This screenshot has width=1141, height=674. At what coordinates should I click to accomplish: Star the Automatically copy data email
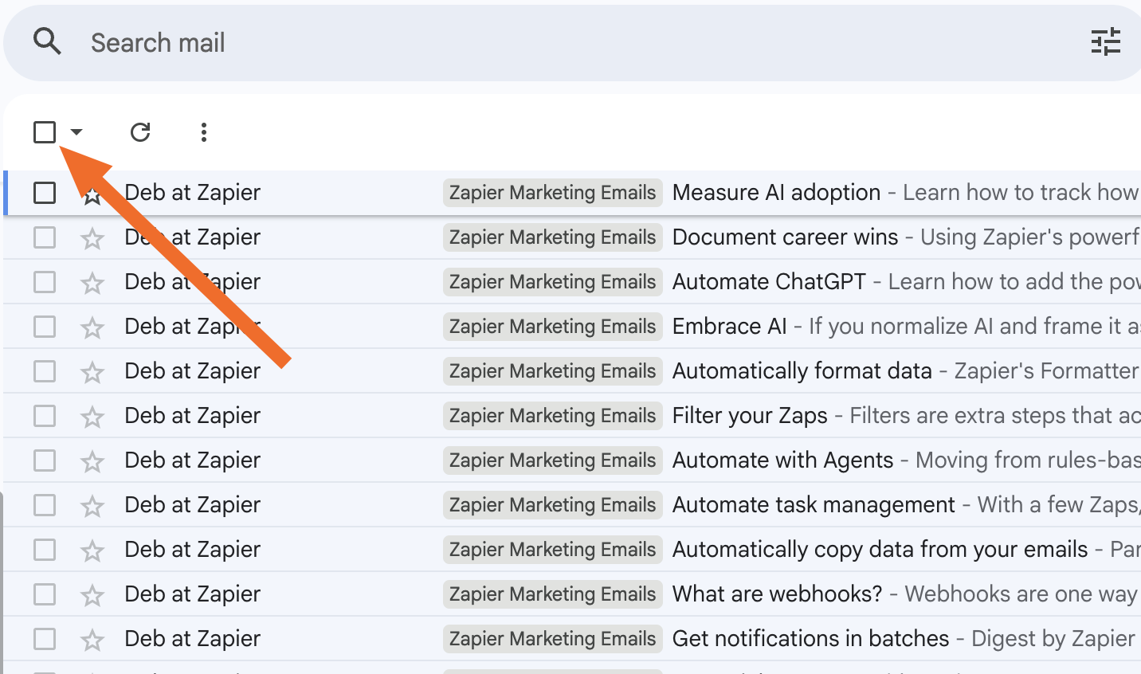point(92,551)
